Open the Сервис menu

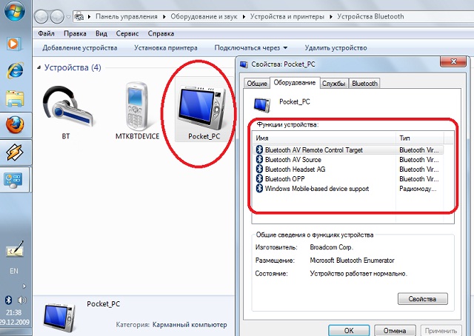[127, 33]
